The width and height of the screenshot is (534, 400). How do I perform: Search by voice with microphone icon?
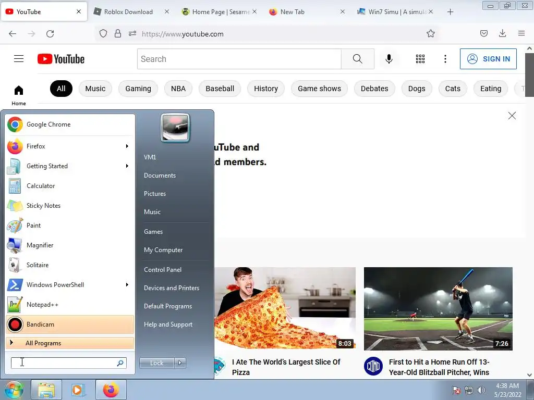pos(389,59)
